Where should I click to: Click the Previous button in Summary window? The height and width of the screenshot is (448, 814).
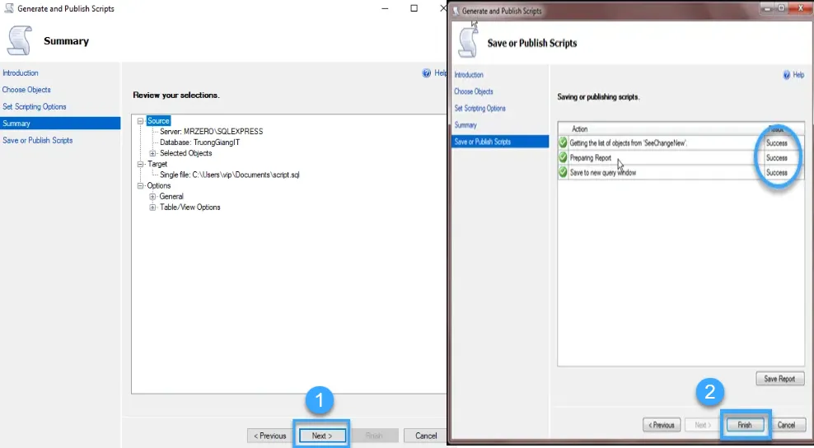pyautogui.click(x=270, y=436)
